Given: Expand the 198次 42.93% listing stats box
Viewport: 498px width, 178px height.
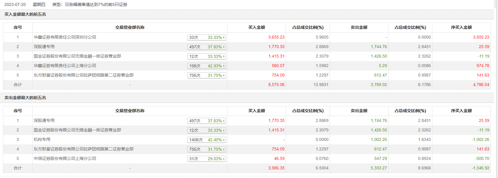Looking at the screenshot, I should pyautogui.click(x=206, y=66).
